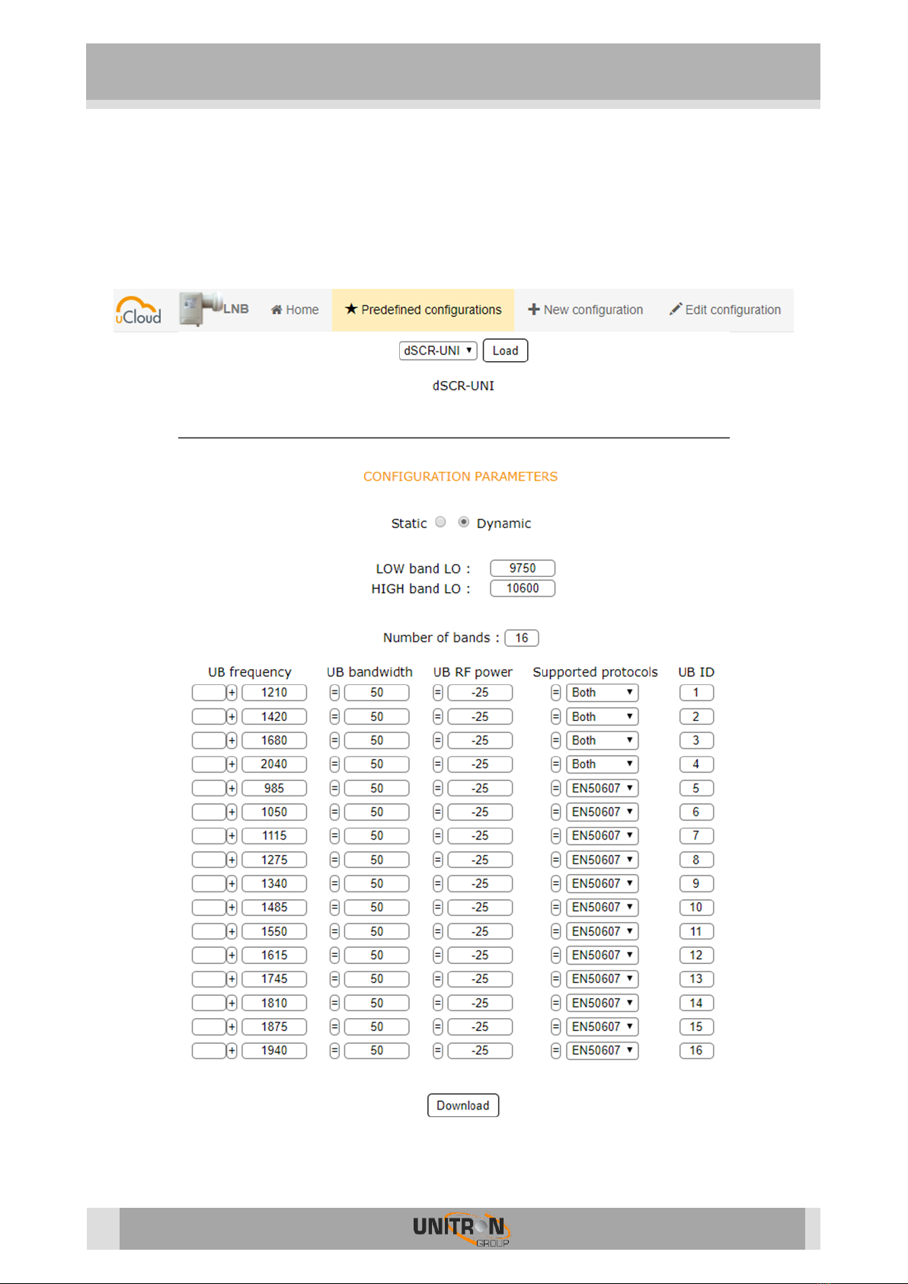Open the protocol dropdown for UB ID 5

pos(602,789)
